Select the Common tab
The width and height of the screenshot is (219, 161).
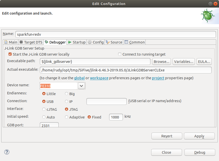pos(135,42)
